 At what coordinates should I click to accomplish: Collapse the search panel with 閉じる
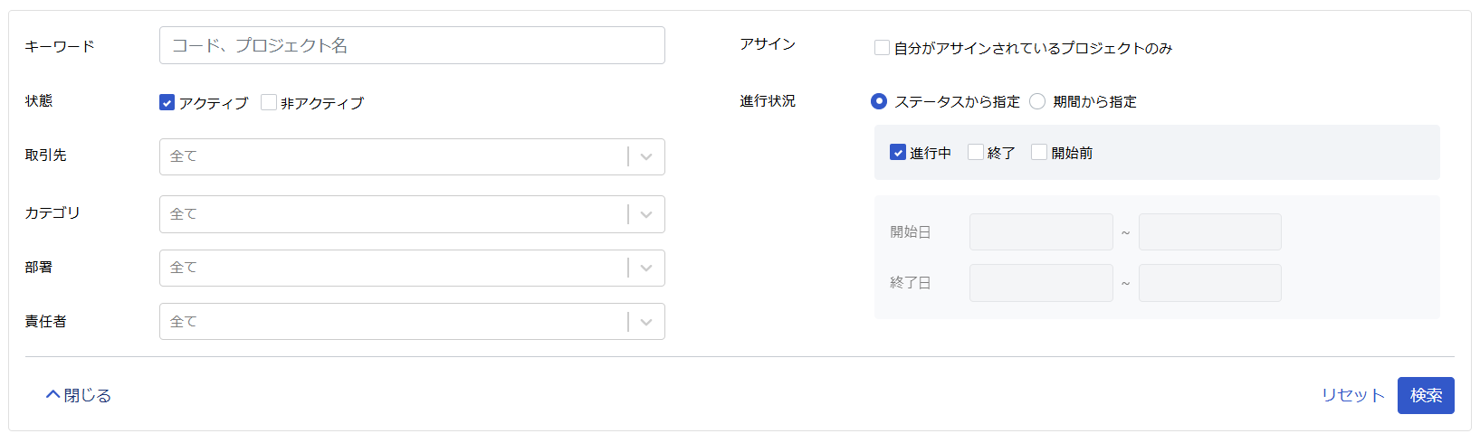pyautogui.click(x=79, y=395)
